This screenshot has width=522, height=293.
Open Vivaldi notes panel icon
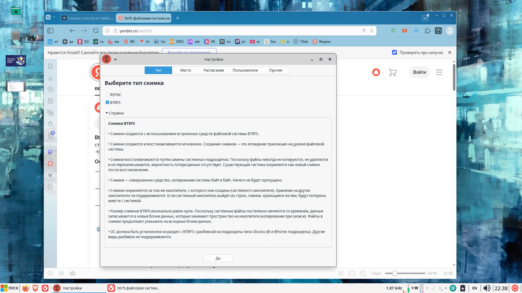coord(50,101)
